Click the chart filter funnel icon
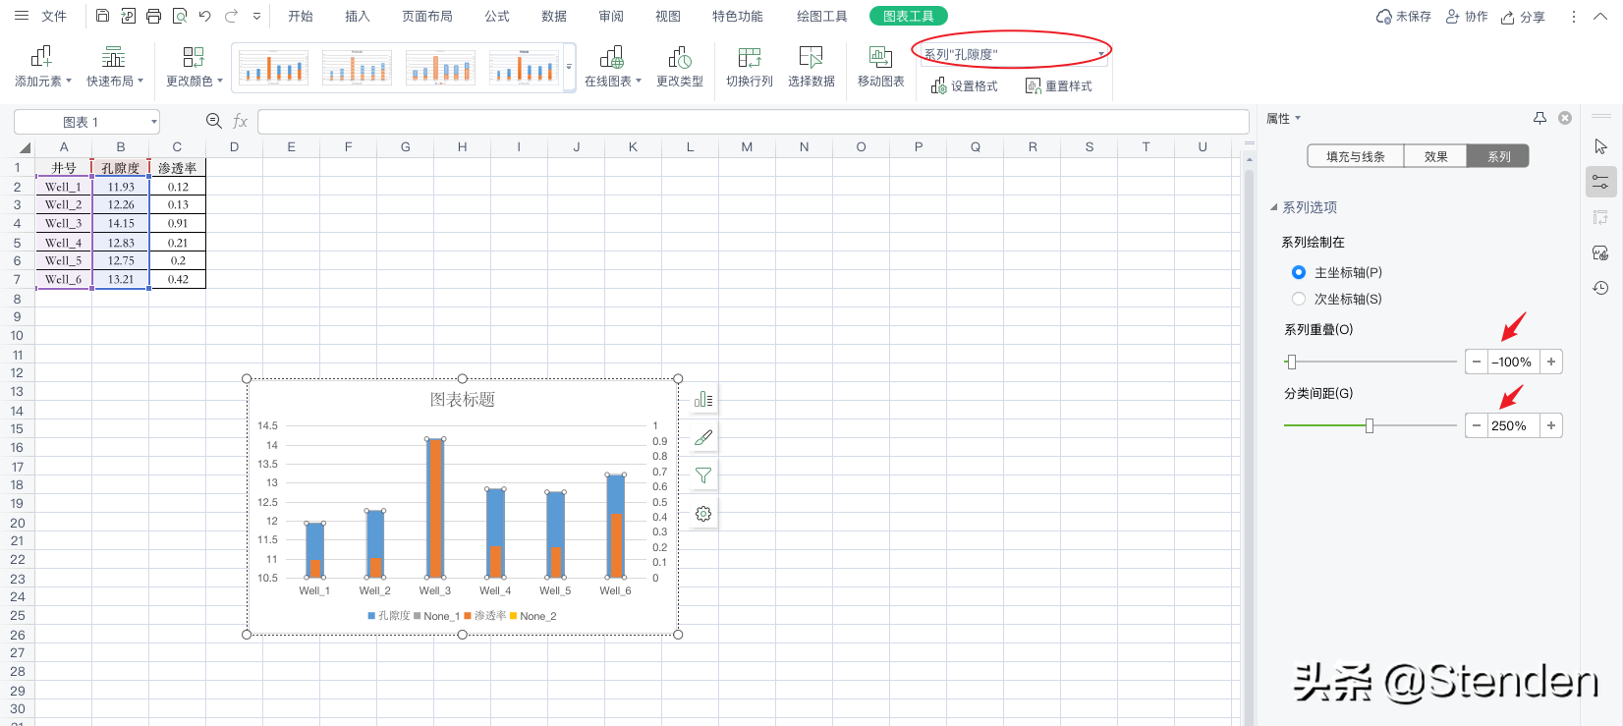 click(703, 475)
